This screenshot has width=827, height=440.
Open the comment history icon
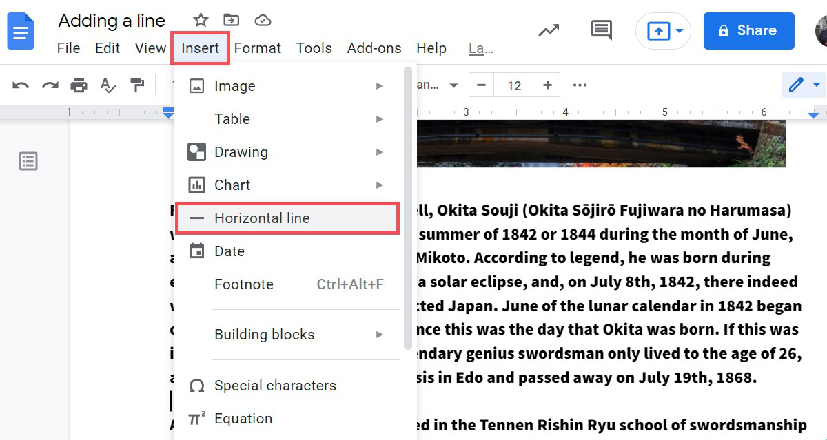(601, 30)
